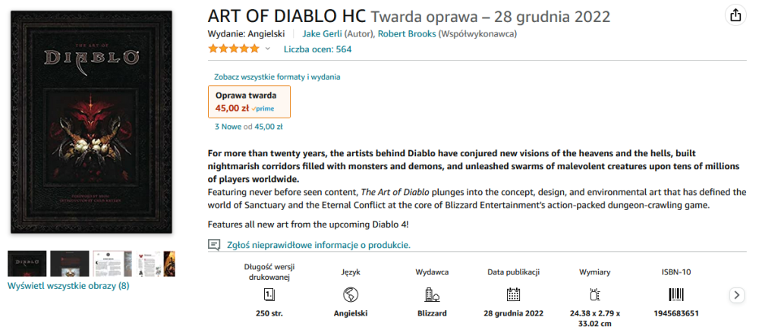Viewport: 759px width, 336px height.
Task: Click the ISBN-10 barcode icon
Action: (676, 294)
